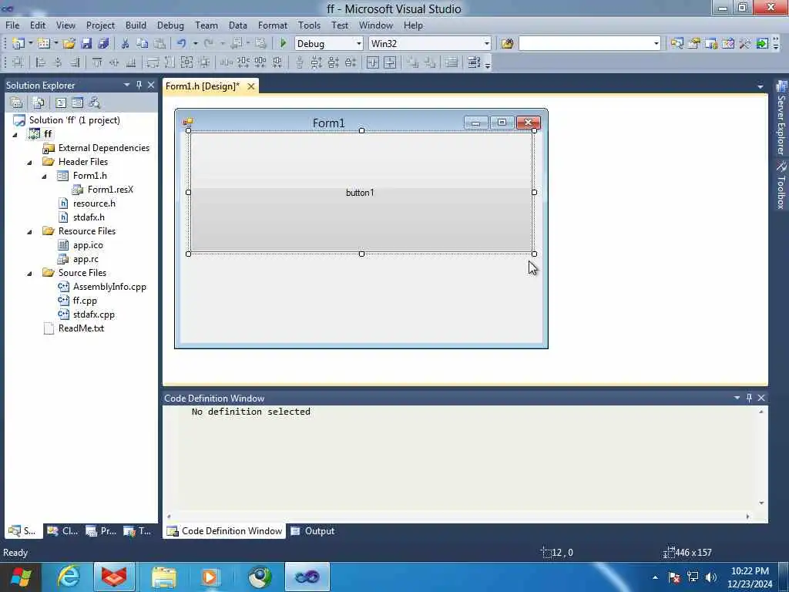The width and height of the screenshot is (789, 592).
Task: Open the Server Explorer side panel
Action: click(781, 118)
